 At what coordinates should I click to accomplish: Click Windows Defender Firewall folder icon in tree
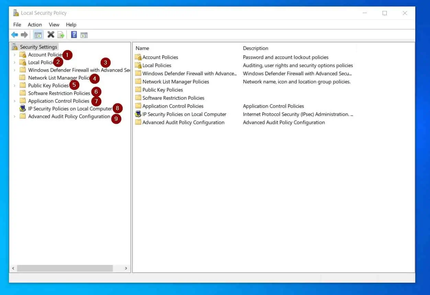click(23, 70)
